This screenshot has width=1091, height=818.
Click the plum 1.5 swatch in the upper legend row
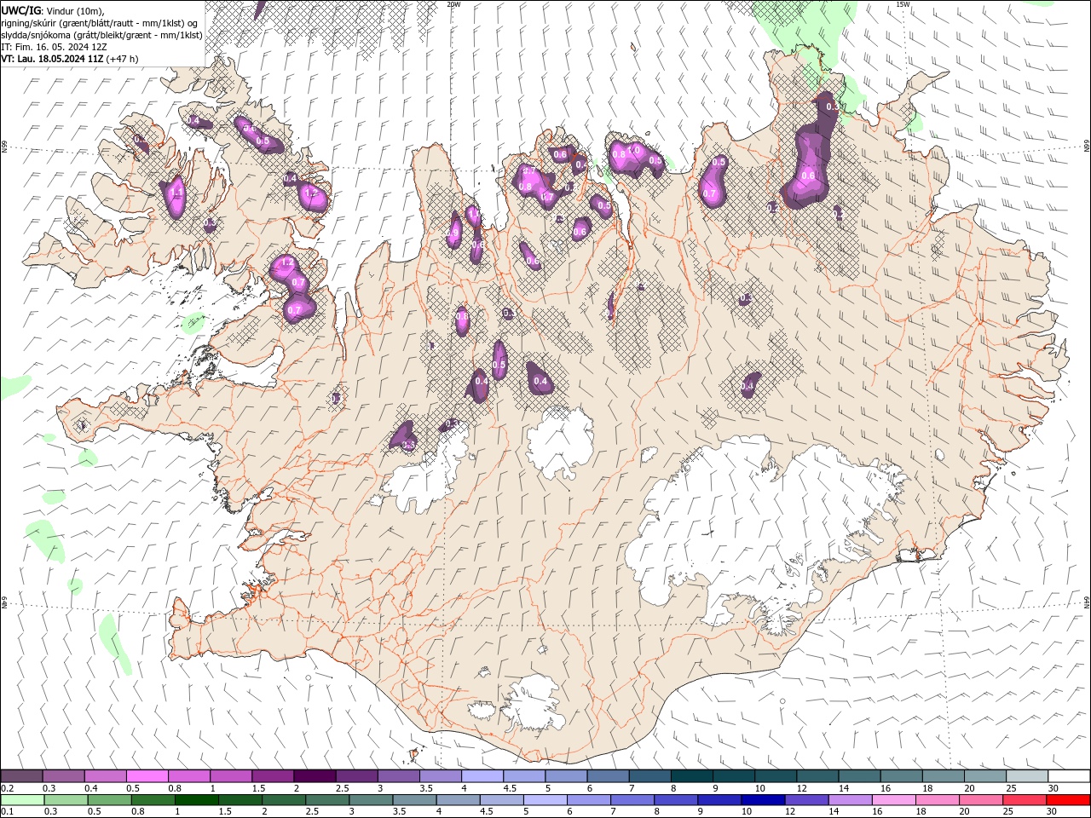(273, 776)
